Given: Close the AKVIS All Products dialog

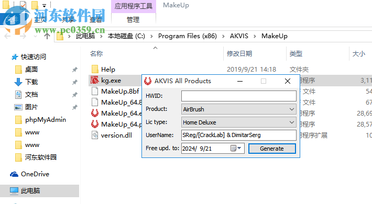Looking at the screenshot, I should click(x=288, y=81).
